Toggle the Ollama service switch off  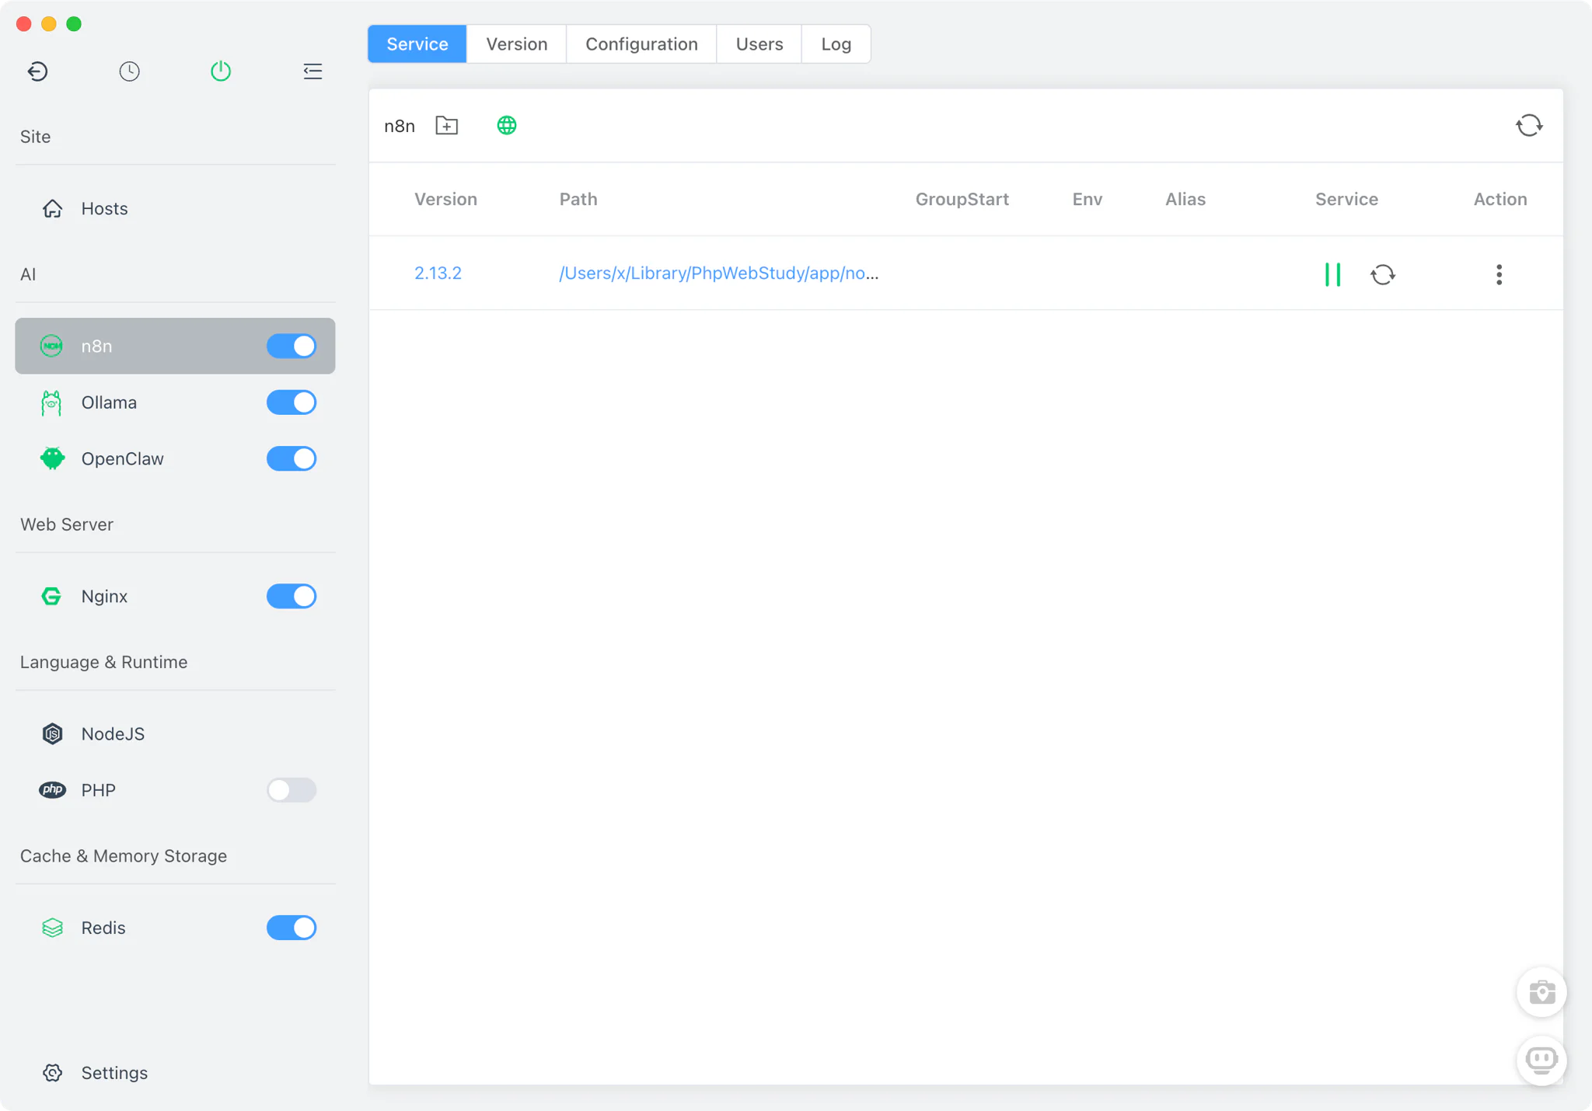pyautogui.click(x=292, y=402)
